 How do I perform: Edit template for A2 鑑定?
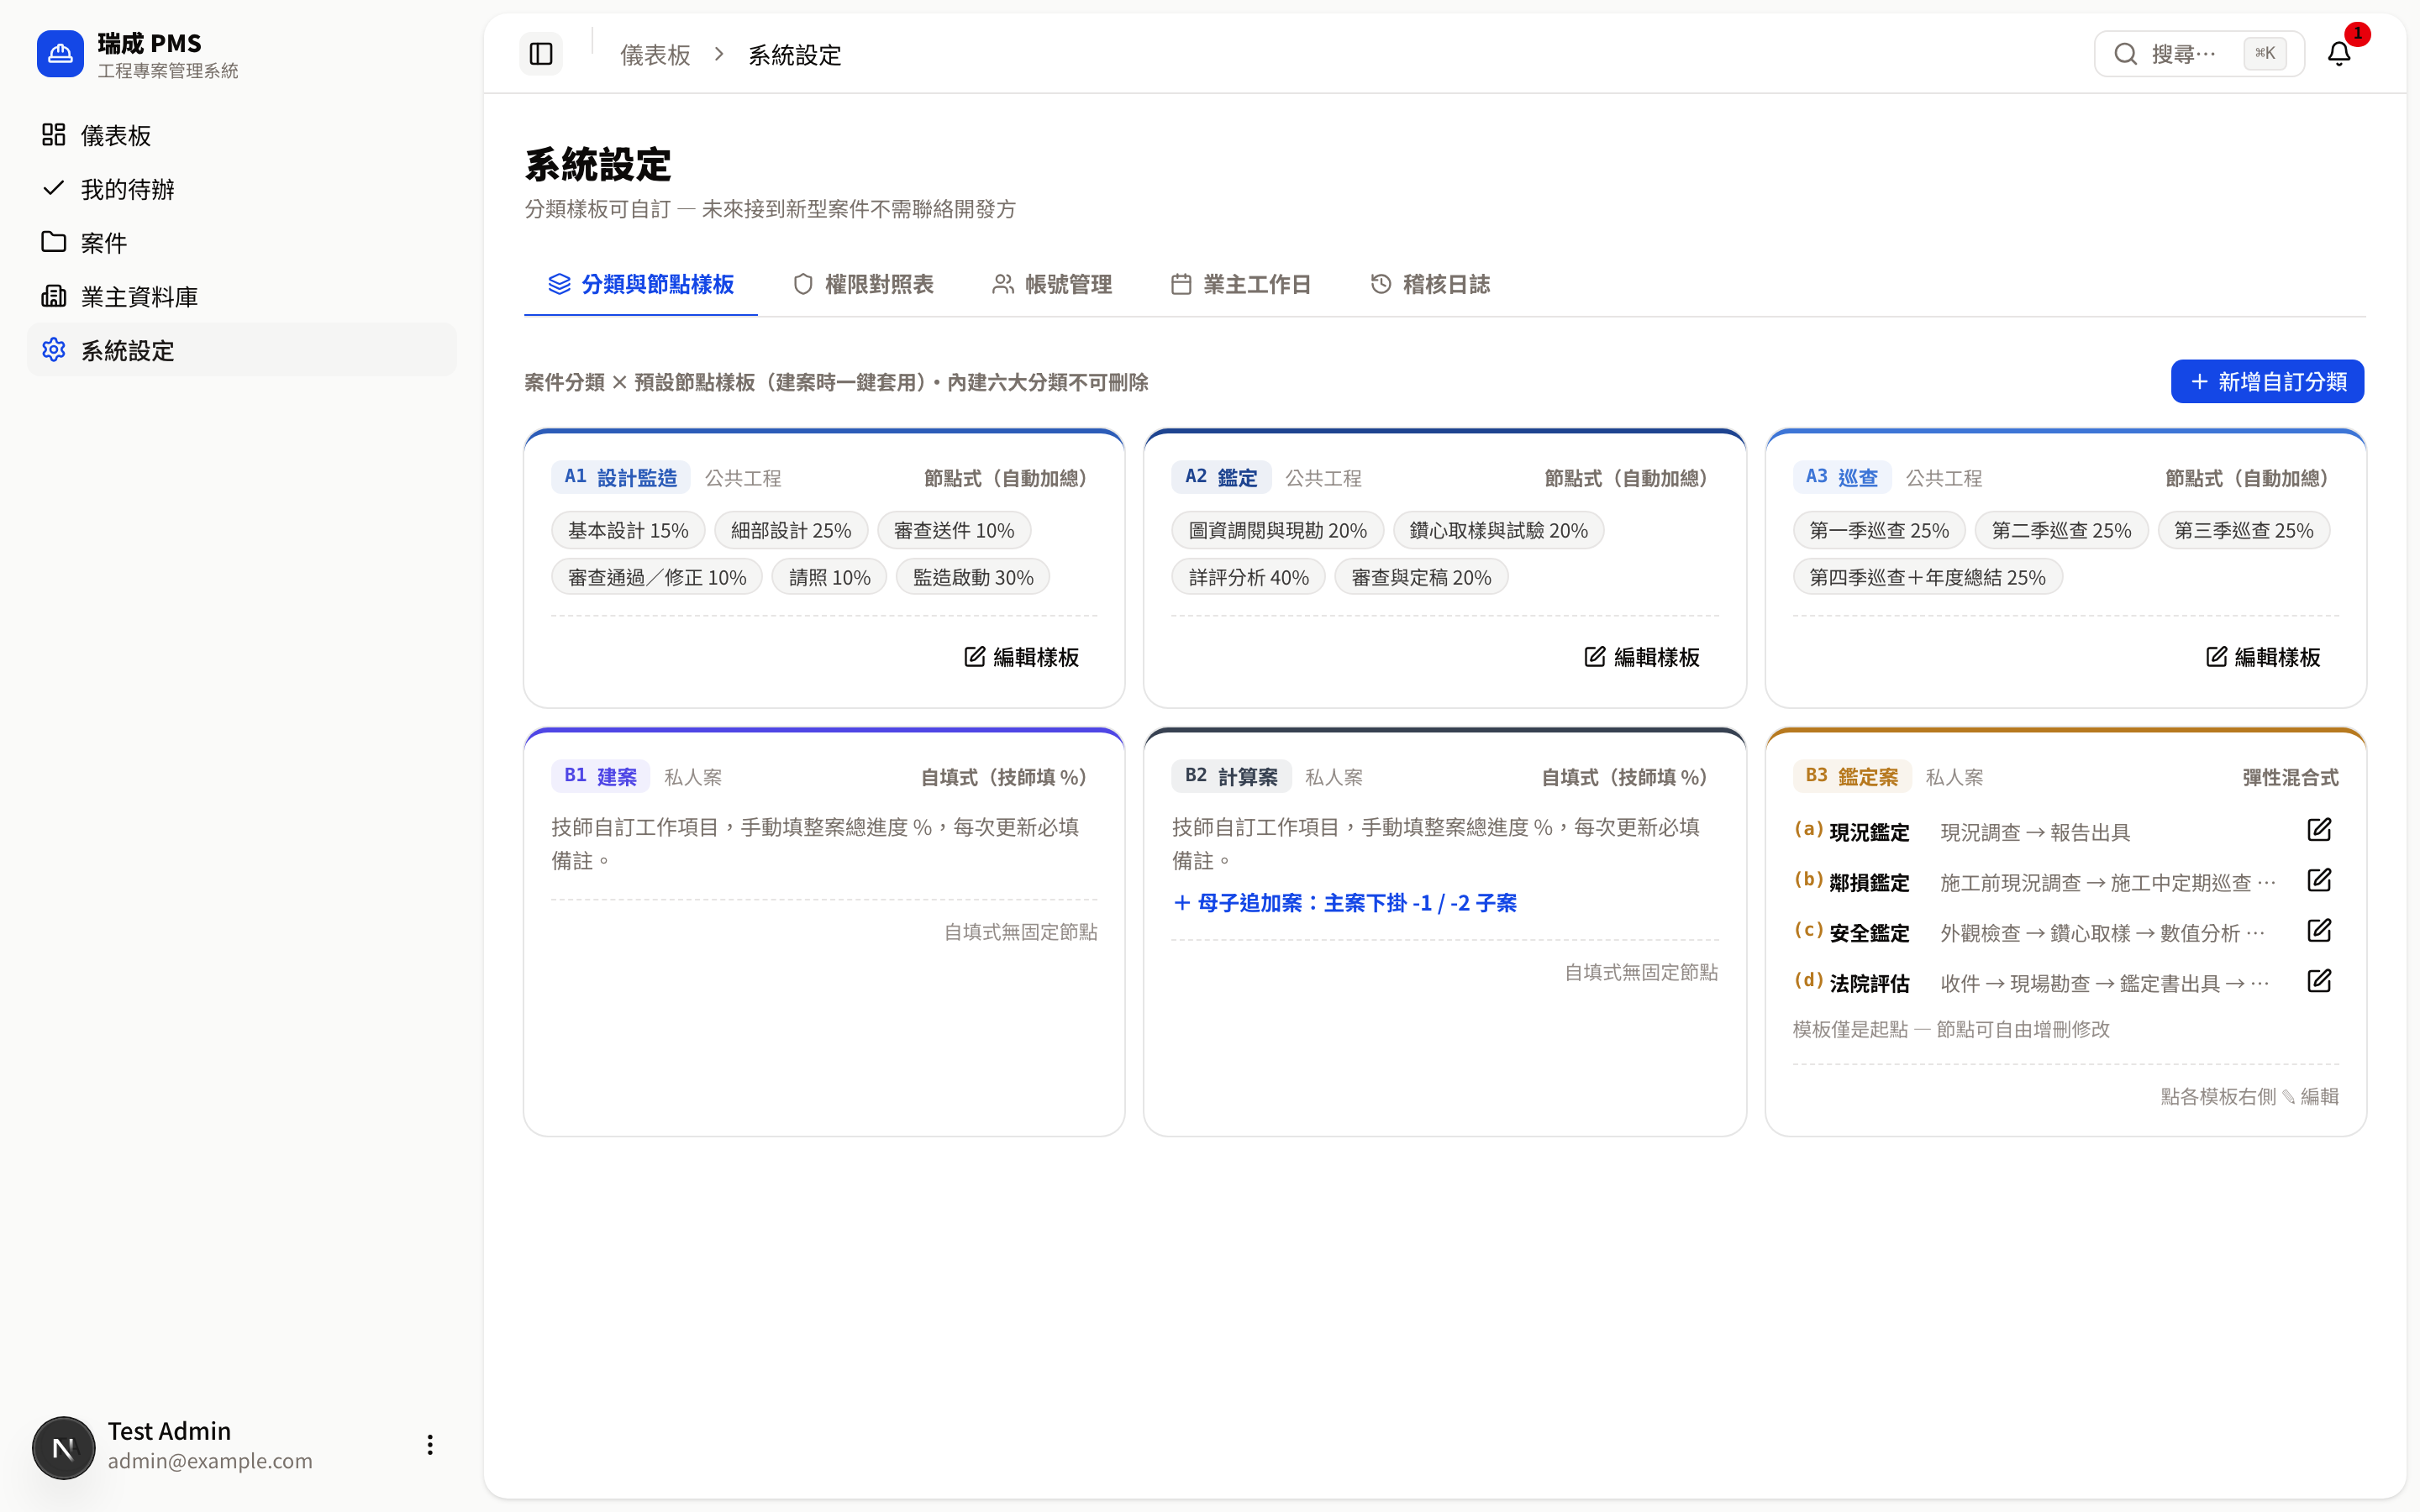pyautogui.click(x=1642, y=657)
